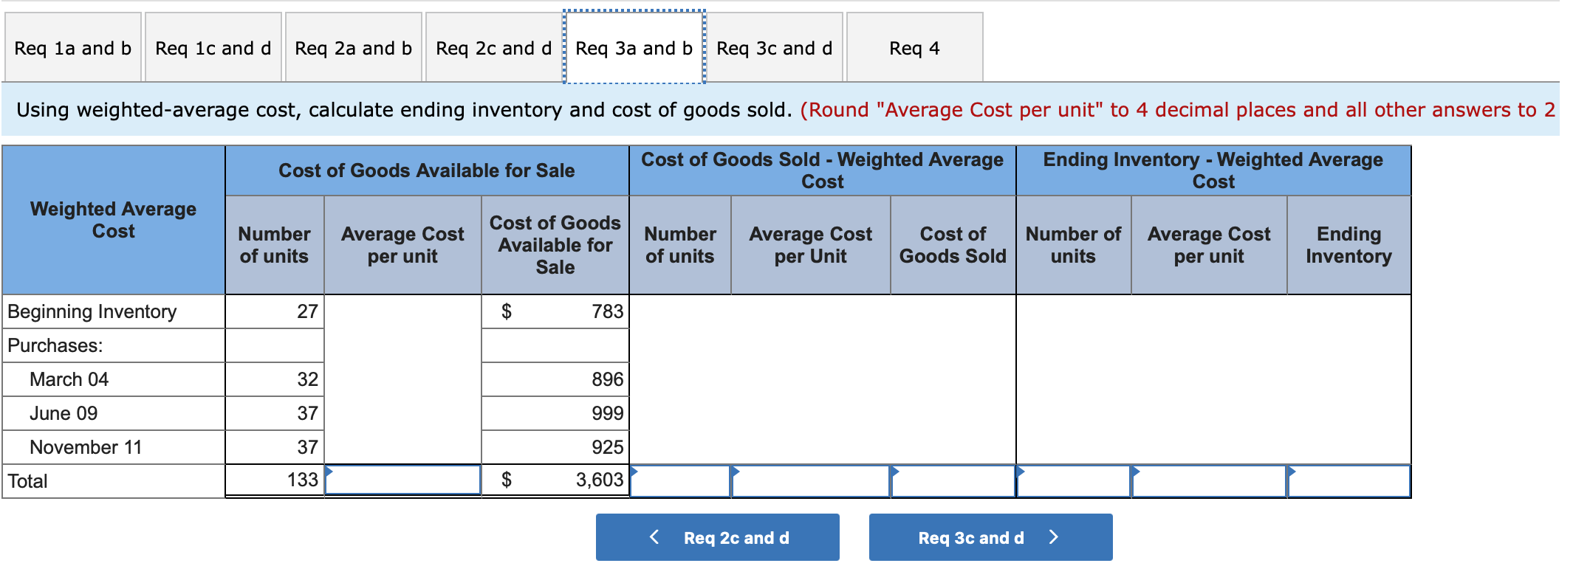The width and height of the screenshot is (1573, 580).
Task: Click the Purchases: row label
Action: tap(55, 345)
